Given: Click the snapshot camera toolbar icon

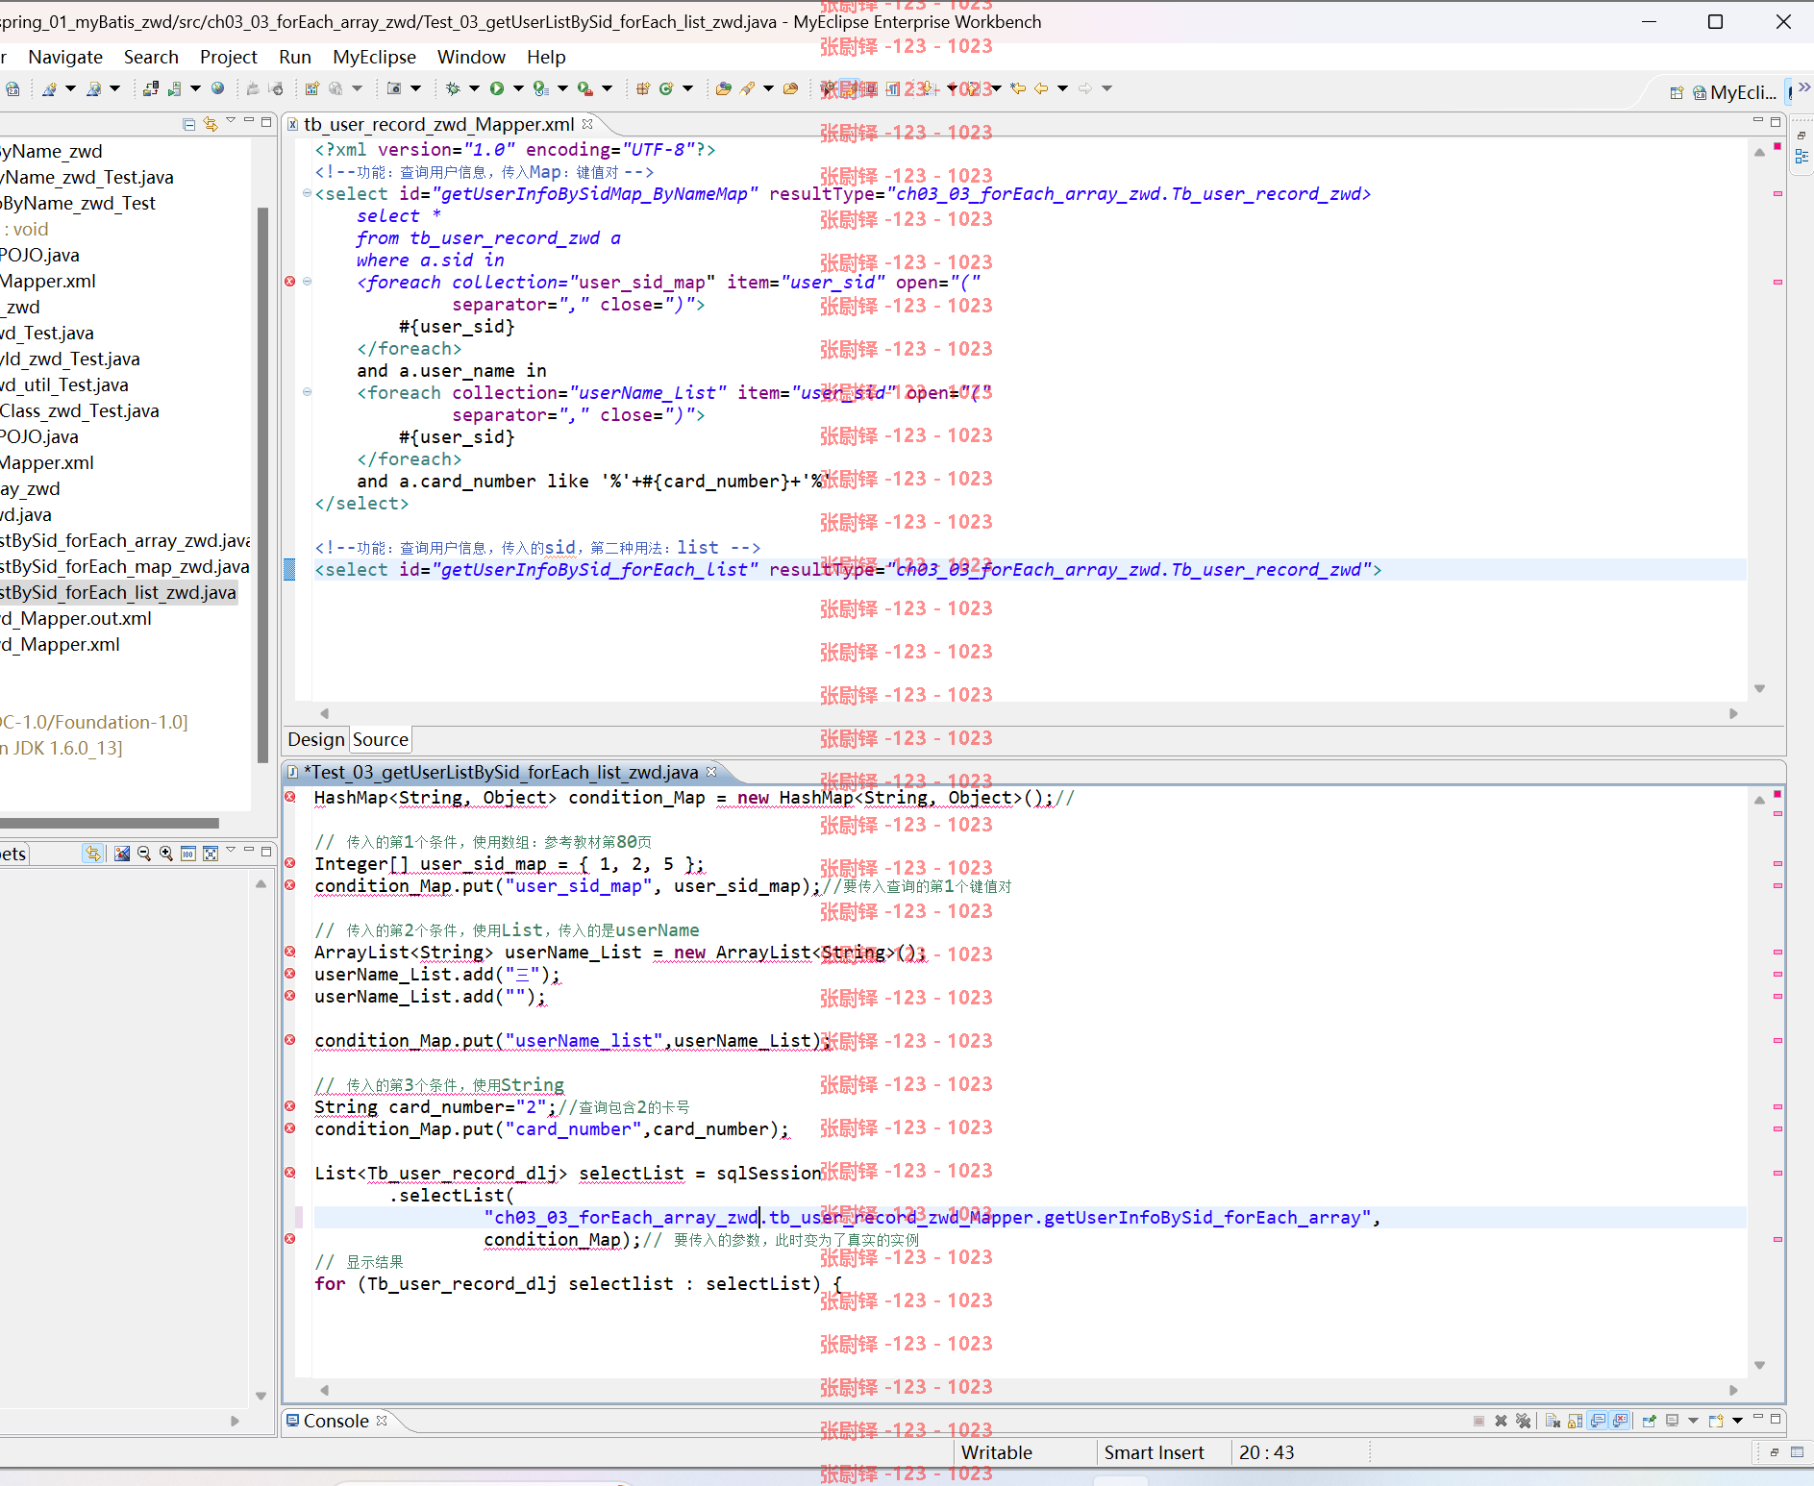Looking at the screenshot, I should 394,88.
